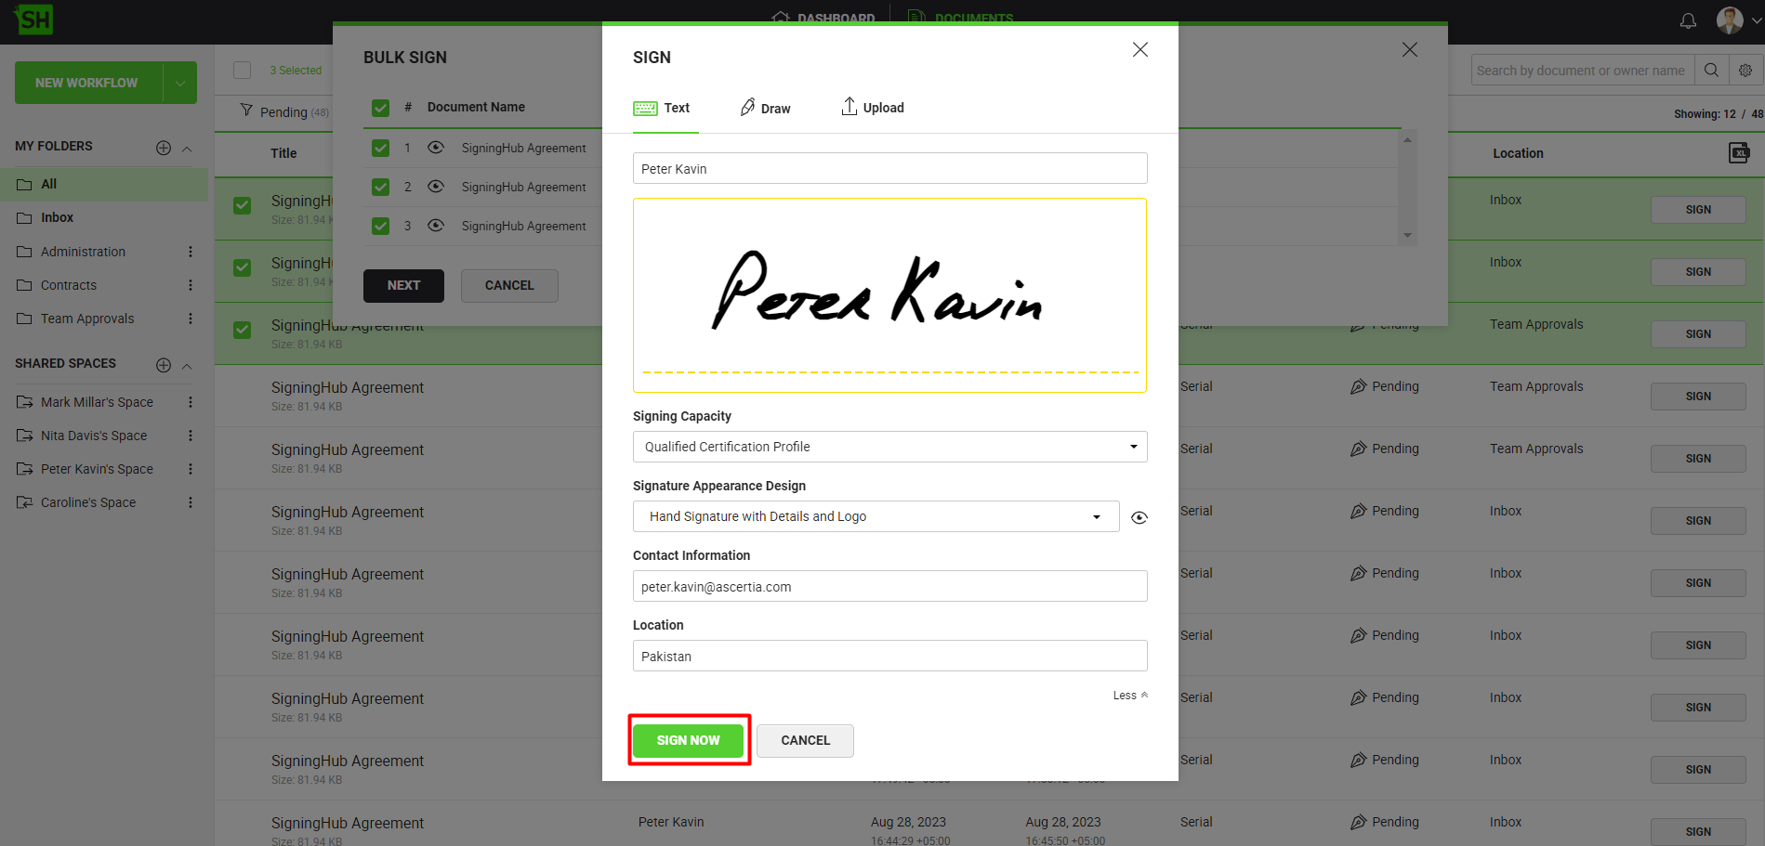1765x846 pixels.
Task: Click the notifications bell icon
Action: pos(1688,20)
